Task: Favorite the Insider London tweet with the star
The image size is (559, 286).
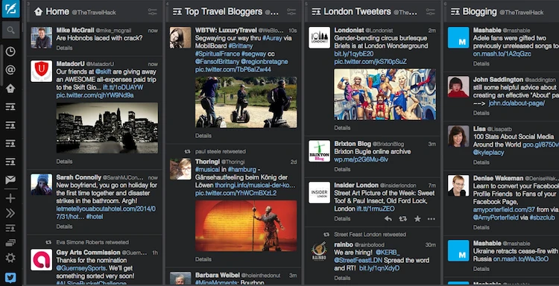Action: tap(417, 219)
